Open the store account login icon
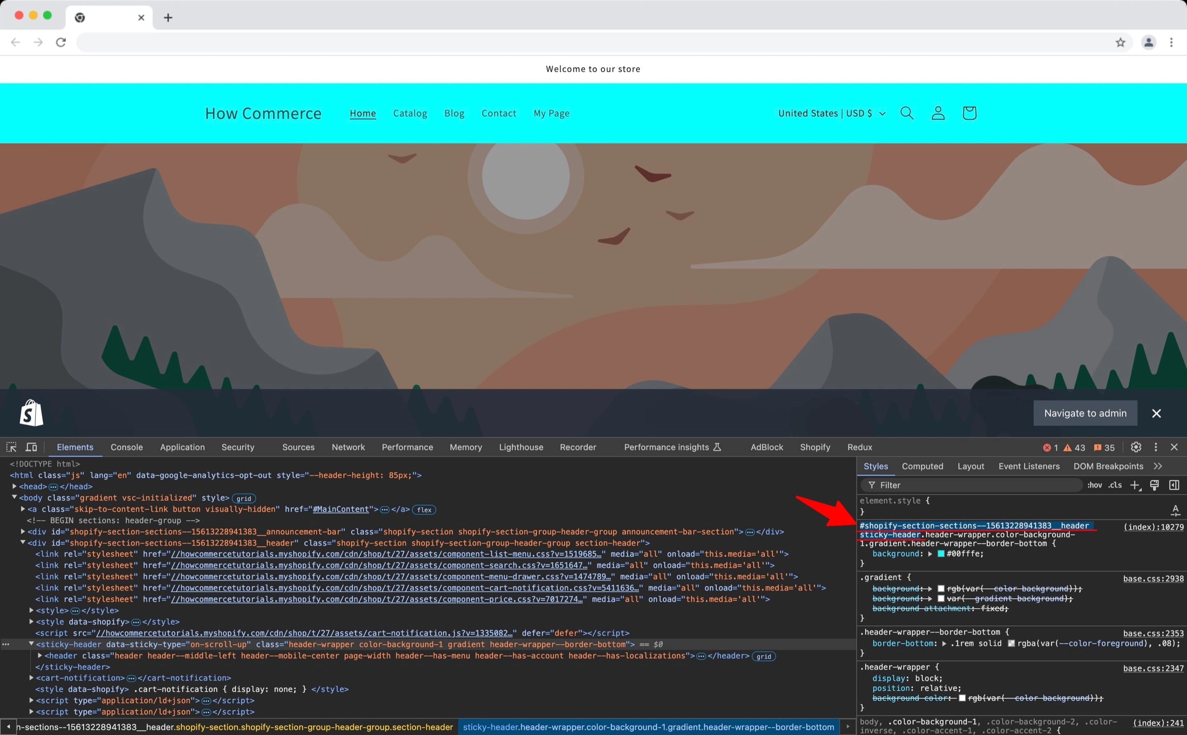 [x=938, y=113]
